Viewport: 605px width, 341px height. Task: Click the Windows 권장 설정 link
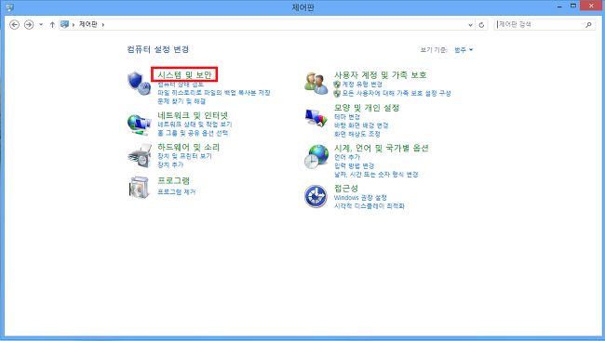[360, 197]
